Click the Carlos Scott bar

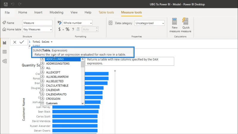[x=75, y=116]
